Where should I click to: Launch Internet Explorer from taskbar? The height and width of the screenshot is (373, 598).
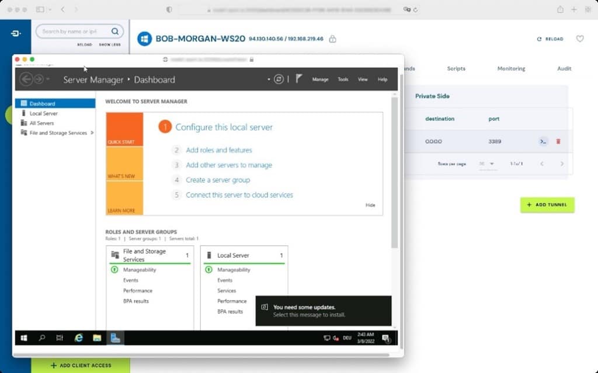[79, 338]
